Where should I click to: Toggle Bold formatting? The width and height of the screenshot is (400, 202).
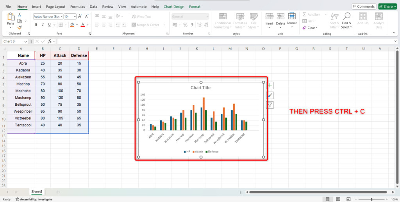click(36, 25)
